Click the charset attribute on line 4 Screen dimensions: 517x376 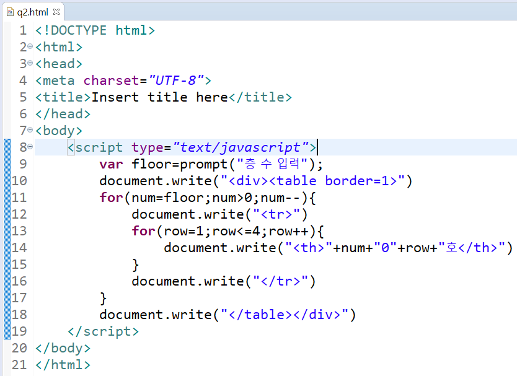point(111,81)
